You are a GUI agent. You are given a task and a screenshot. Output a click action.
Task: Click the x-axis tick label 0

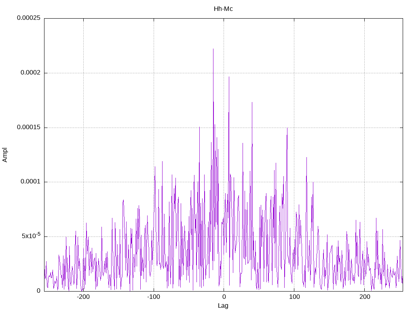tap(224, 297)
